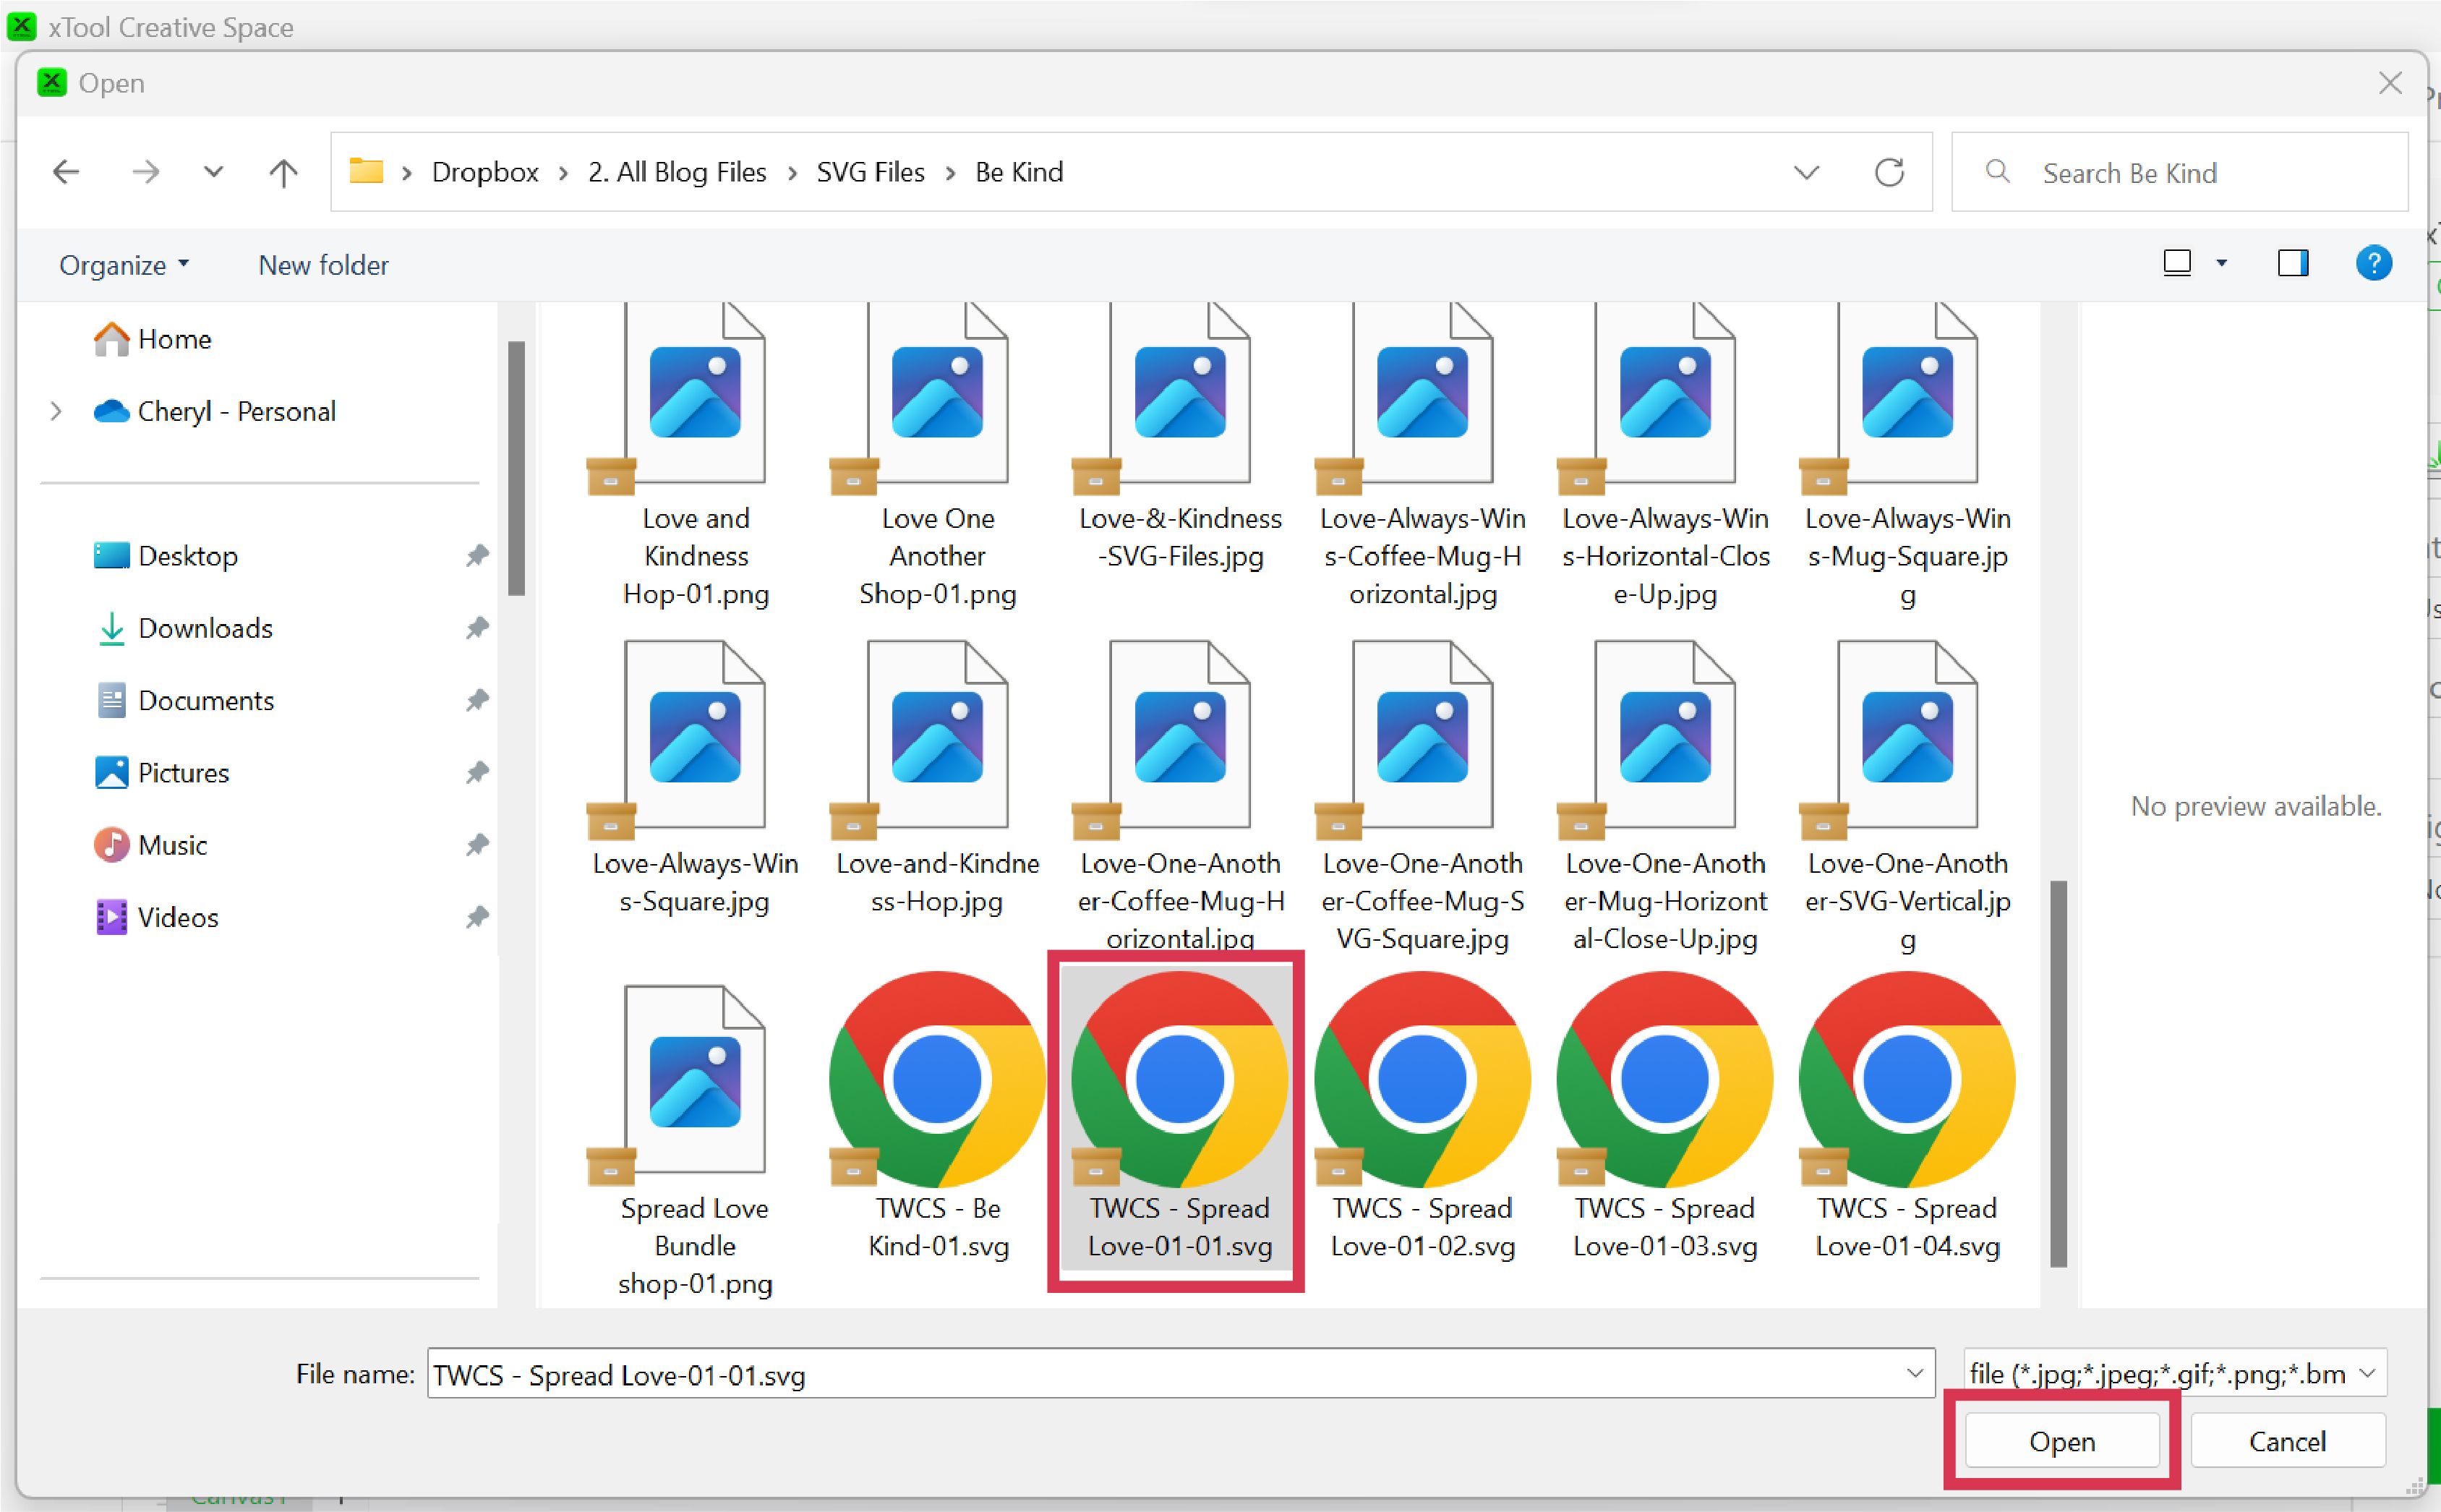Select Love-Always-Wins-Square.jpg file
Screen dimensions: 2441x1512
pyautogui.click(x=695, y=780)
